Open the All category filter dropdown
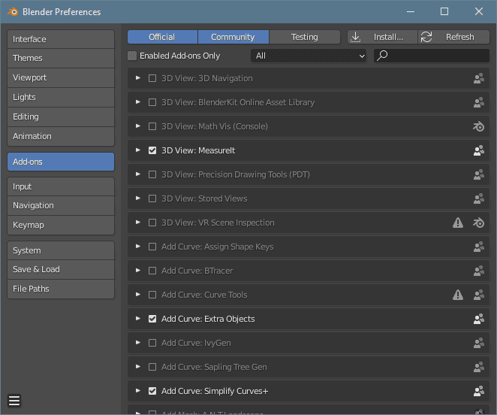497x415 pixels. (309, 56)
